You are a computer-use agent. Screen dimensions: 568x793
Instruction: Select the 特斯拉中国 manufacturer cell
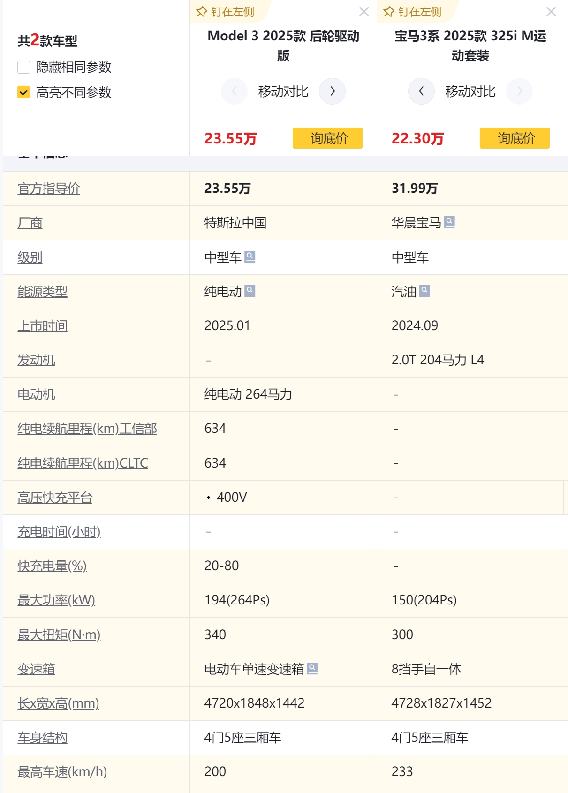(283, 223)
